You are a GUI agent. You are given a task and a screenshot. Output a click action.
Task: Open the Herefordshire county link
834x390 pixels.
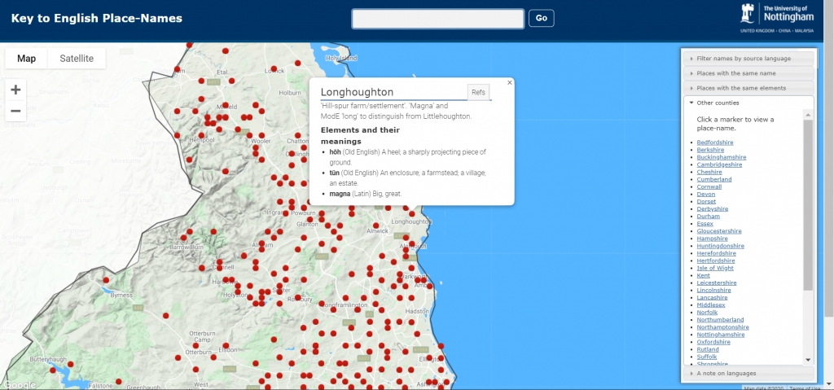coord(716,254)
